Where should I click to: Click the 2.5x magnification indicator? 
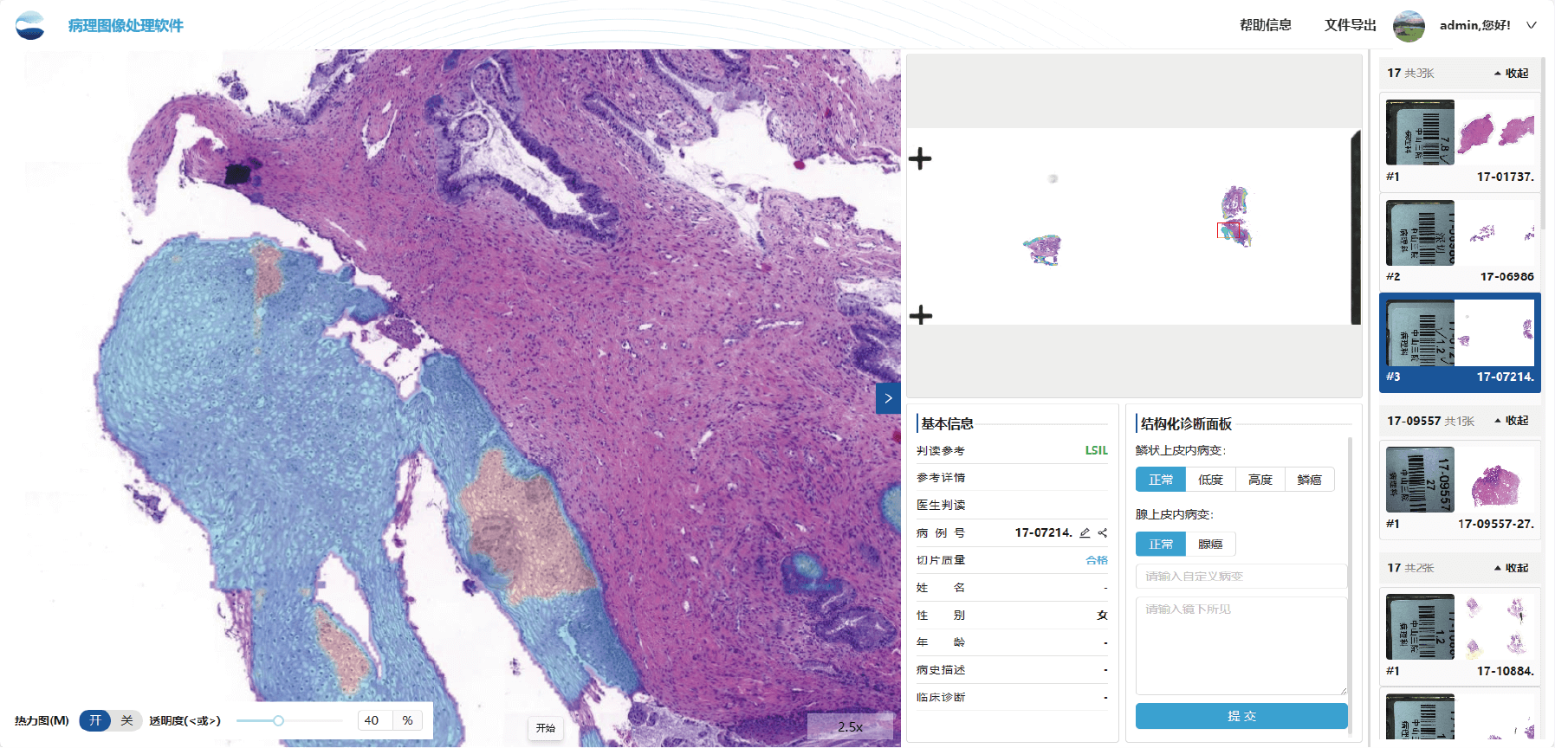(x=850, y=726)
